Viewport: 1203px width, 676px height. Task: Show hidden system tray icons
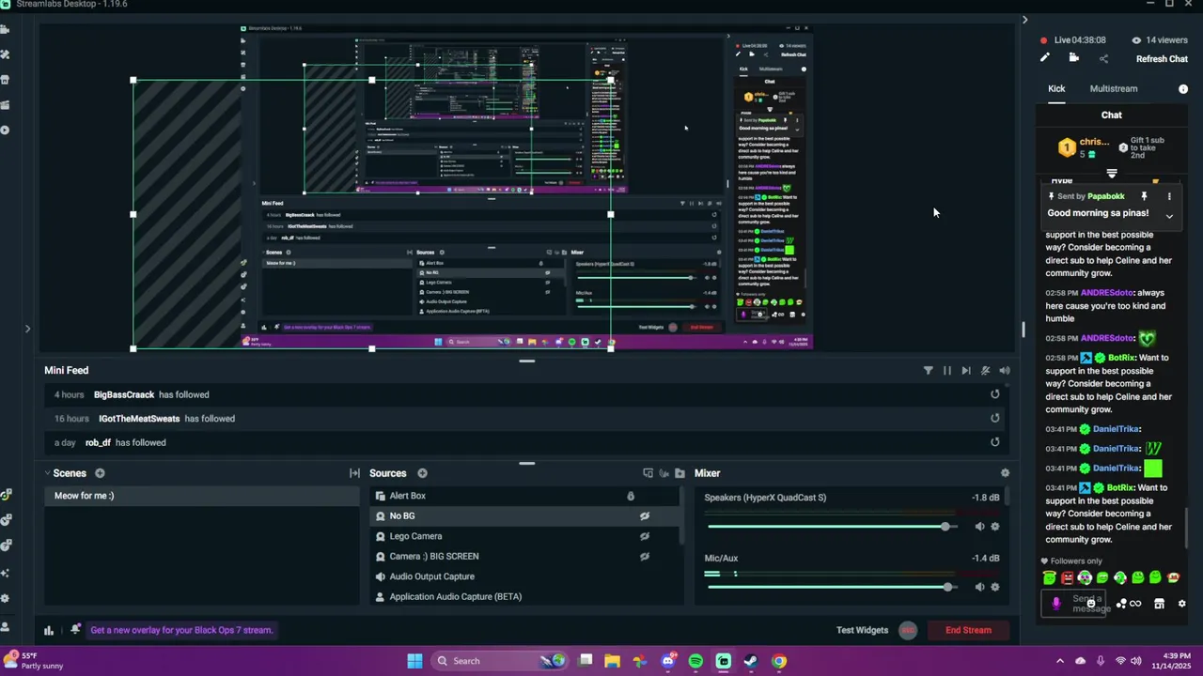[x=1060, y=661]
